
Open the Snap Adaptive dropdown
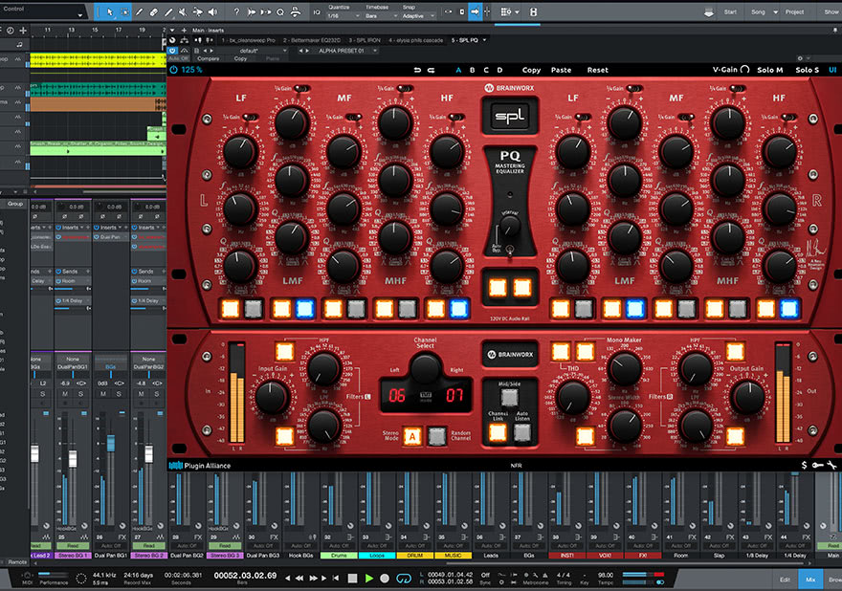[419, 16]
